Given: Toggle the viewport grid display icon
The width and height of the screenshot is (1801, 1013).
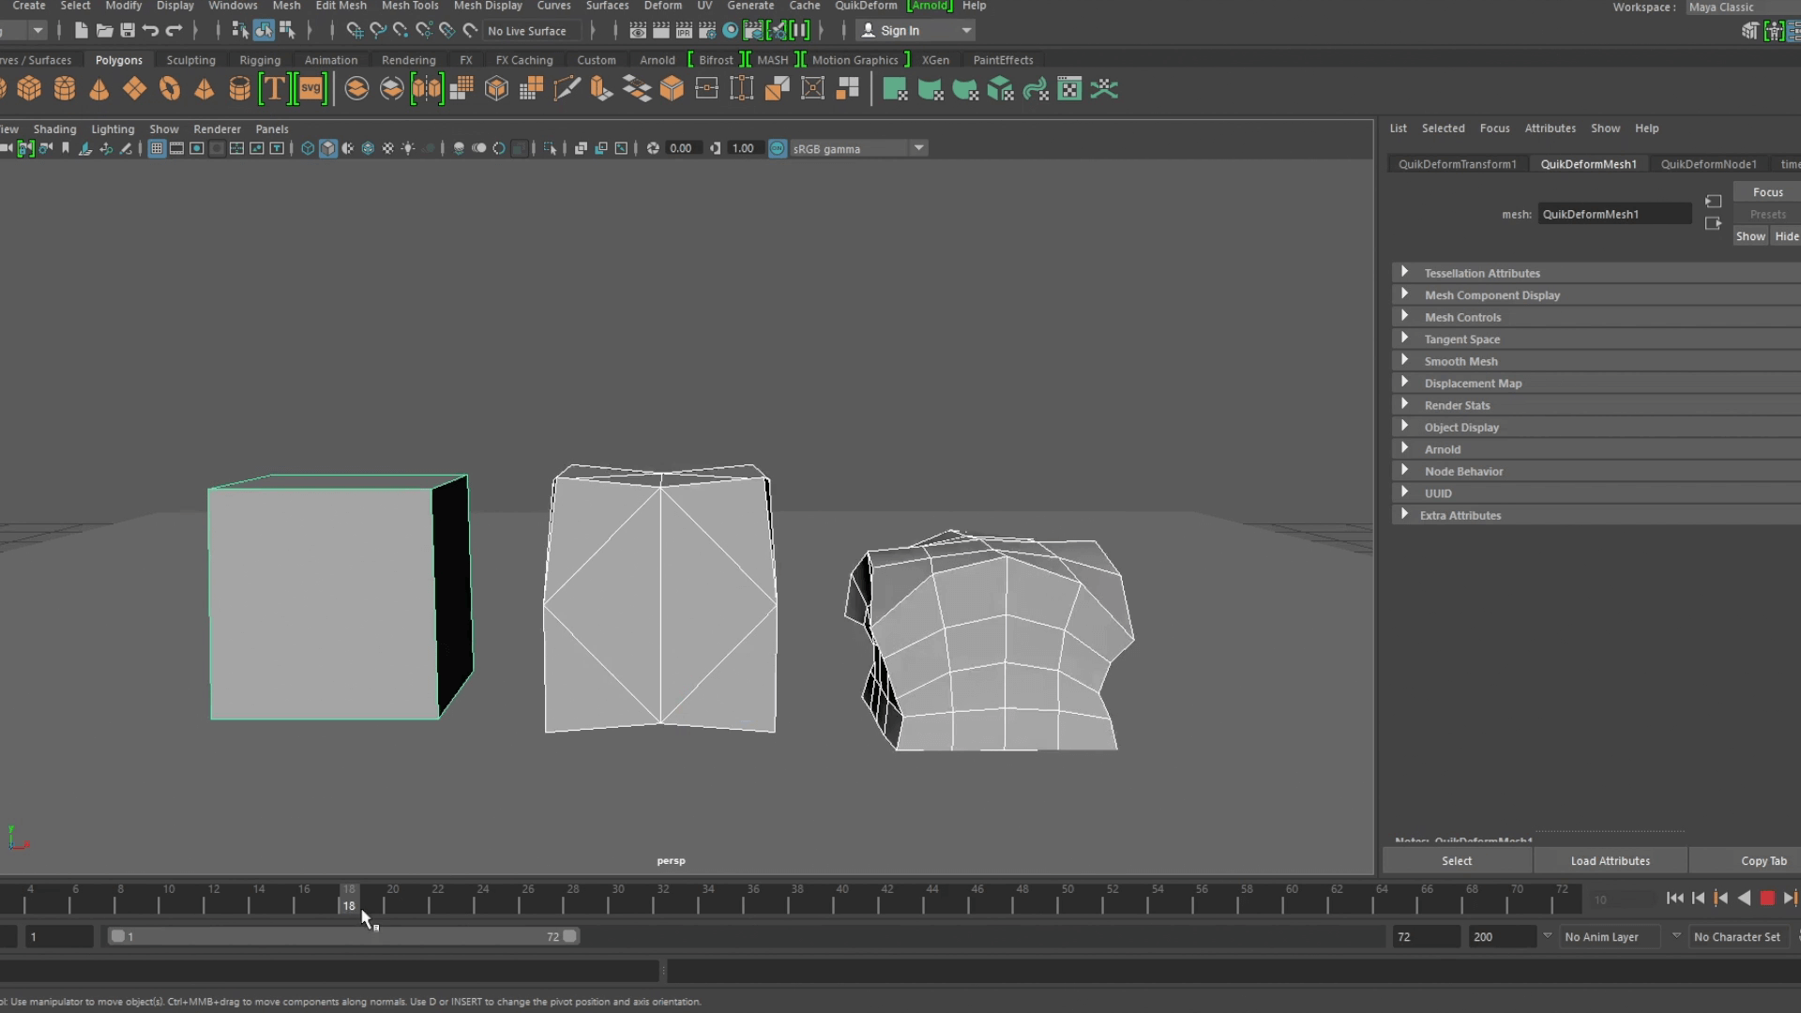Looking at the screenshot, I should [157, 148].
